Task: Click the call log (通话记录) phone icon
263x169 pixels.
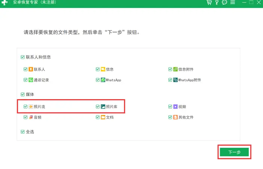Action: (31, 80)
